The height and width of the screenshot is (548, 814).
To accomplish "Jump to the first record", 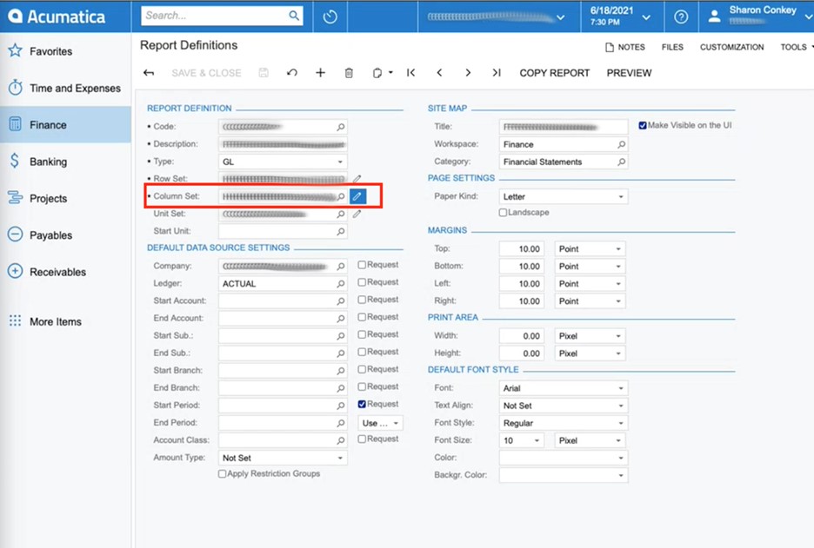I will (x=411, y=73).
